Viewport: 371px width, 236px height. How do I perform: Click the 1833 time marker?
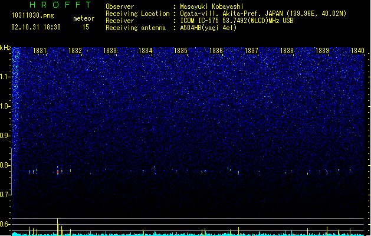[x=110, y=51]
